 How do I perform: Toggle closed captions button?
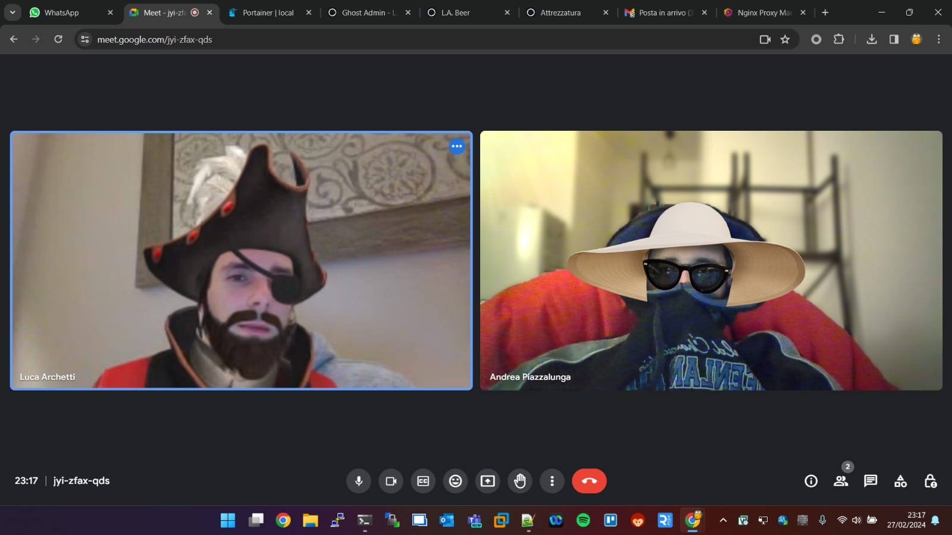[423, 481]
